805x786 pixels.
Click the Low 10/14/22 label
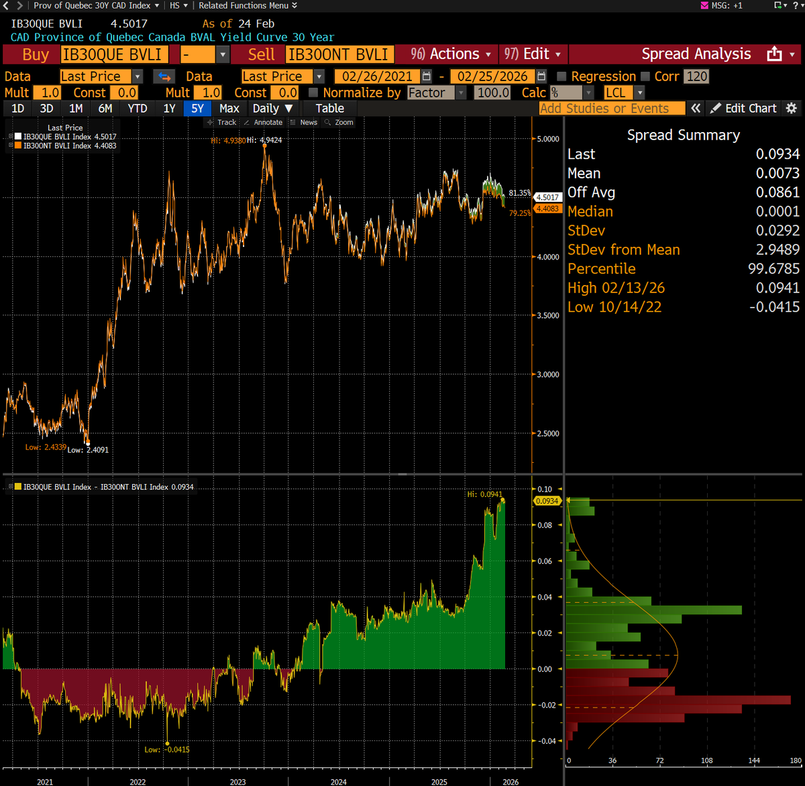tap(614, 307)
